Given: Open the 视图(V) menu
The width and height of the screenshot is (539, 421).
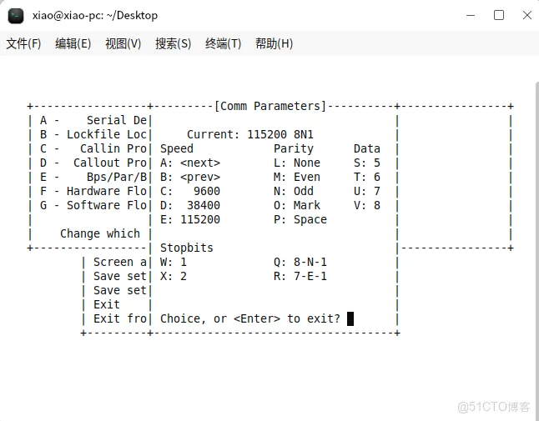Looking at the screenshot, I should 123,43.
